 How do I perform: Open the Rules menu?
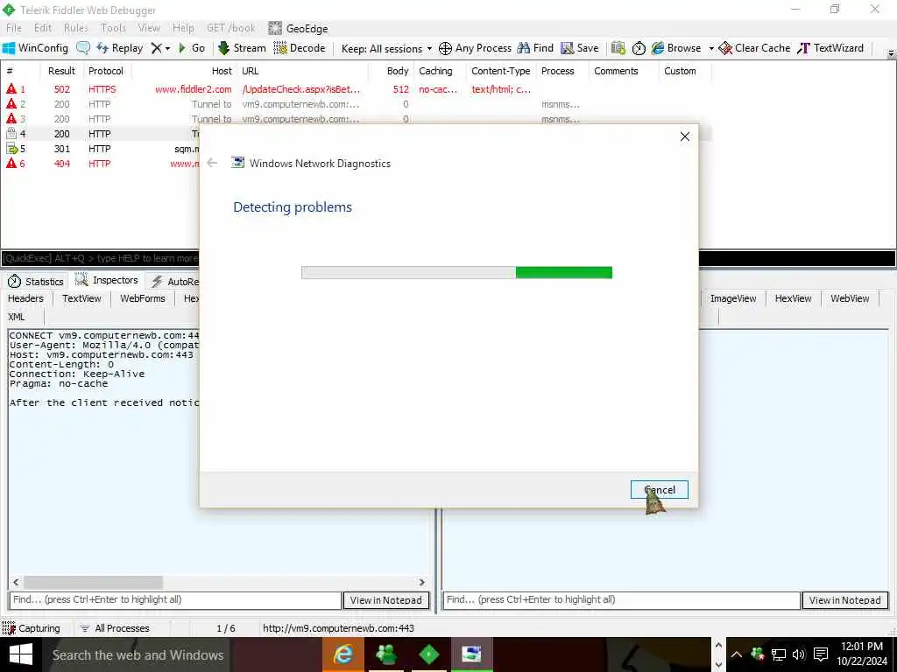pos(76,28)
